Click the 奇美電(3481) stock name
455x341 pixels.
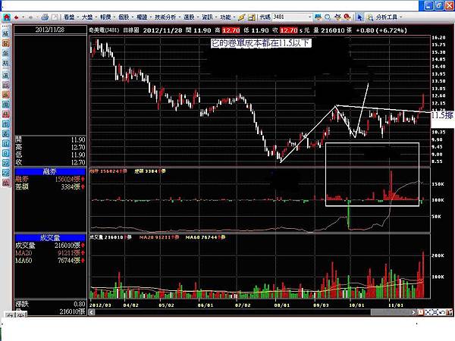click(105, 30)
